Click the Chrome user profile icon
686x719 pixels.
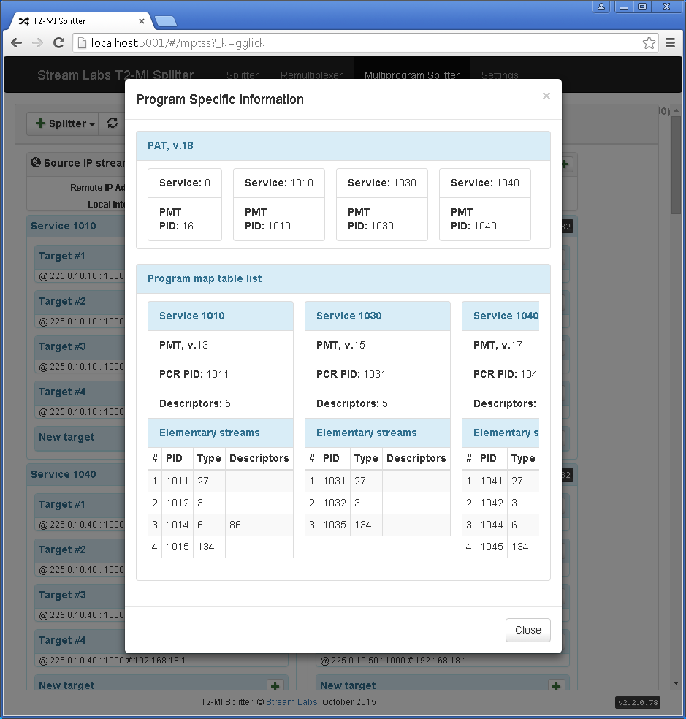click(601, 7)
